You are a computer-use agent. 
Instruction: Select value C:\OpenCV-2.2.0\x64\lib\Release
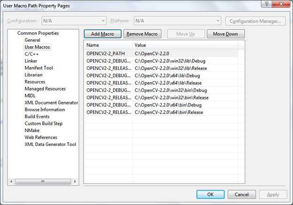pyautogui.click(x=168, y=83)
